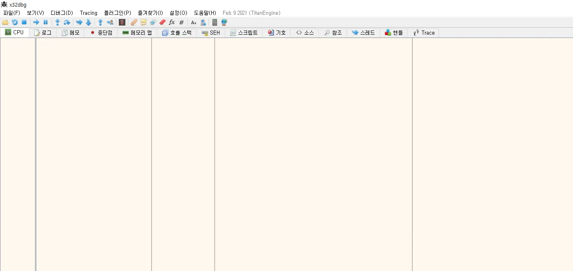This screenshot has height=271, width=573.
Task: Click the Run To User Code icon
Action: (x=110, y=22)
